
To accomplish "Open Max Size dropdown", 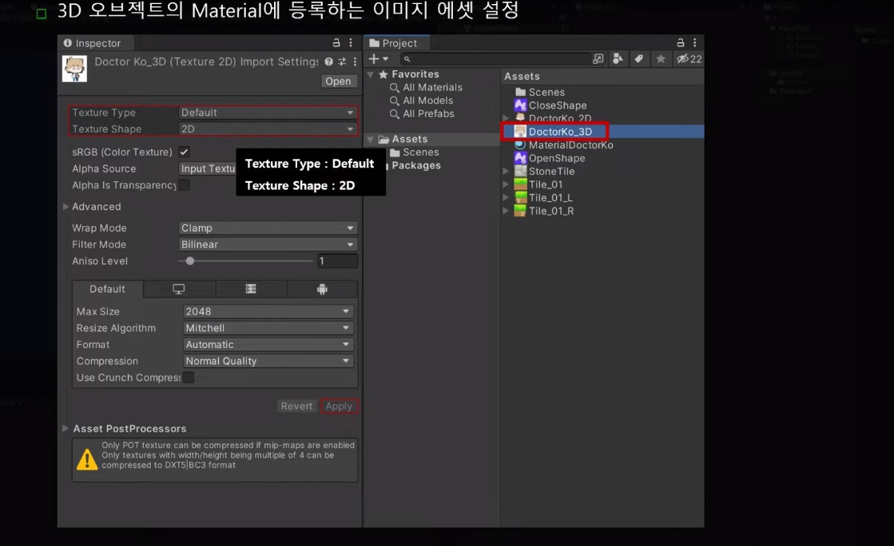I will click(268, 312).
